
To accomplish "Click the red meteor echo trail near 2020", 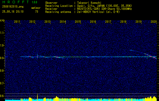I will [x=150, y=56].
